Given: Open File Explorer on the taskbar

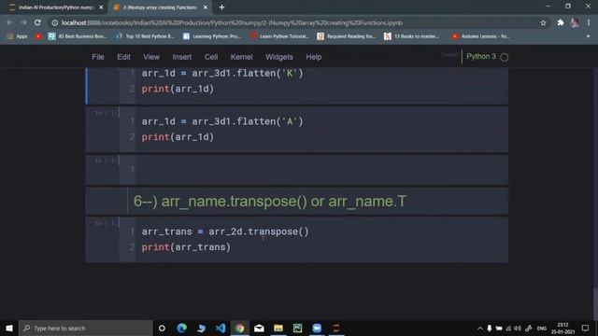Looking at the screenshot, I should [x=278, y=328].
